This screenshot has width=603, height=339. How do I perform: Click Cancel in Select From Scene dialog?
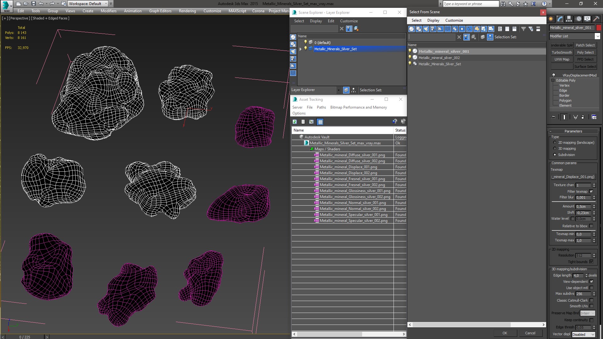pos(530,333)
